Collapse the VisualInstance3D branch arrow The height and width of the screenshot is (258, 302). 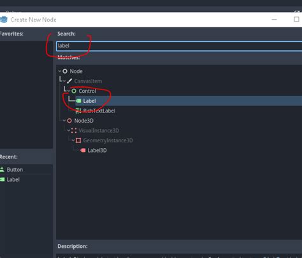[69, 130]
